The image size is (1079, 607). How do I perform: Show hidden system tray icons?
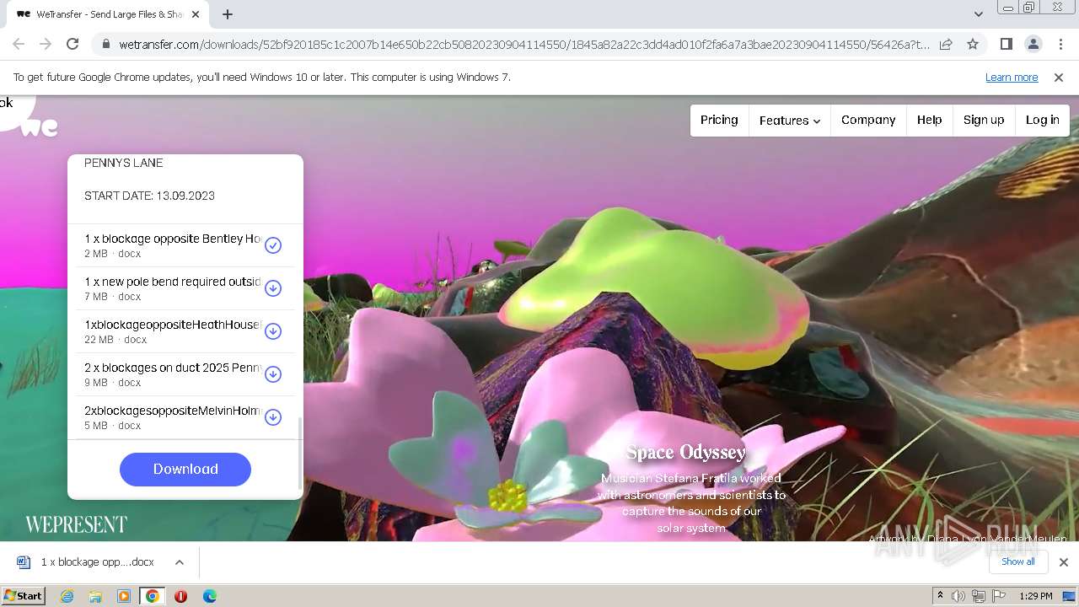pyautogui.click(x=940, y=596)
